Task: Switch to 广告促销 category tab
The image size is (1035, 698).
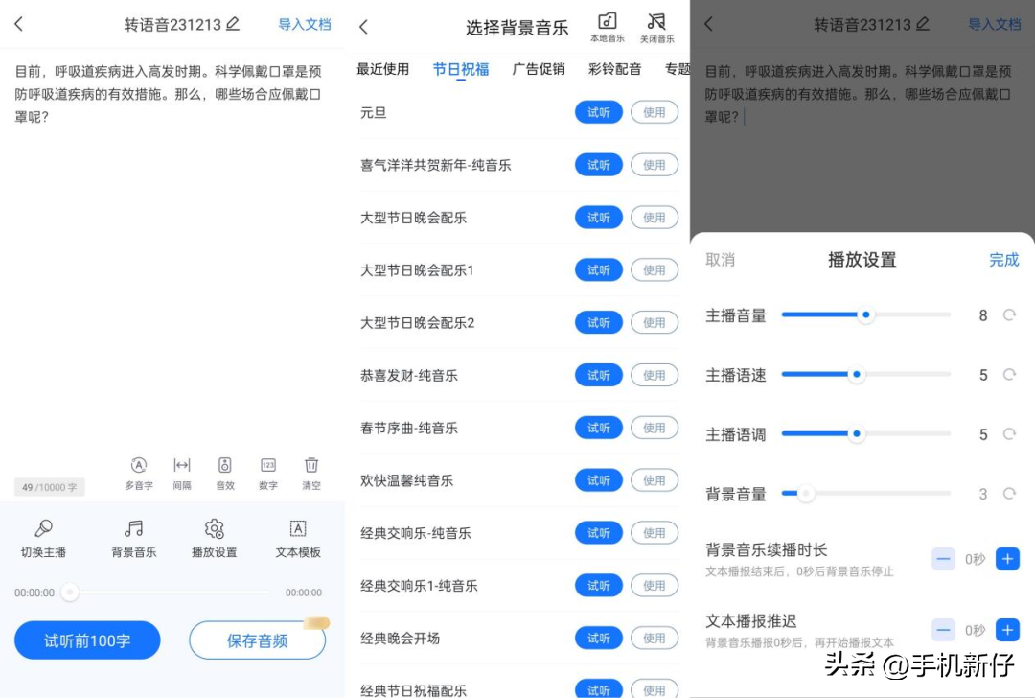Action: pos(539,69)
